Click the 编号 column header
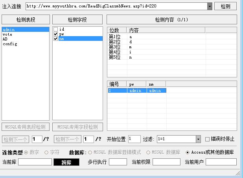This screenshot has width=243, height=178. [117, 84]
